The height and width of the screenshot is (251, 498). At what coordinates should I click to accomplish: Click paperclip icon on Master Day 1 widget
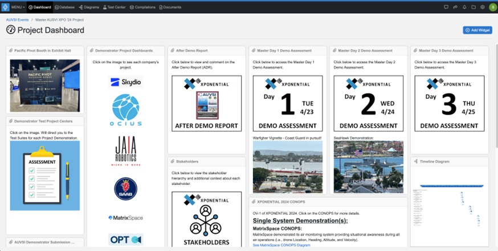coord(254,51)
